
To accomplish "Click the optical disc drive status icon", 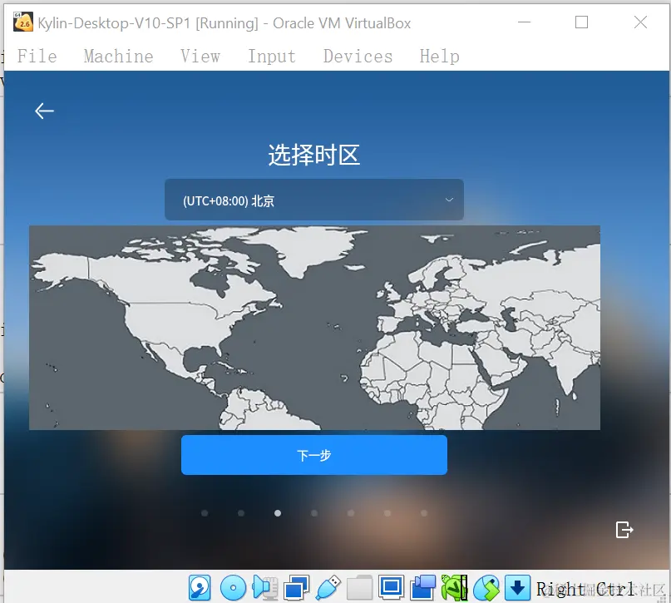I will click(x=233, y=588).
